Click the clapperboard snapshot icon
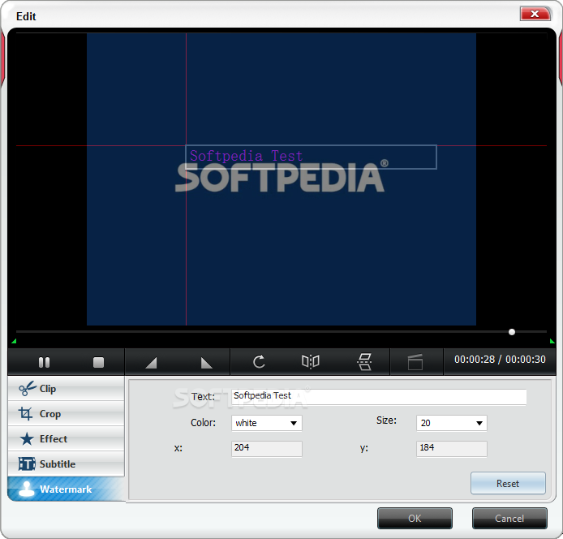 pyautogui.click(x=415, y=362)
